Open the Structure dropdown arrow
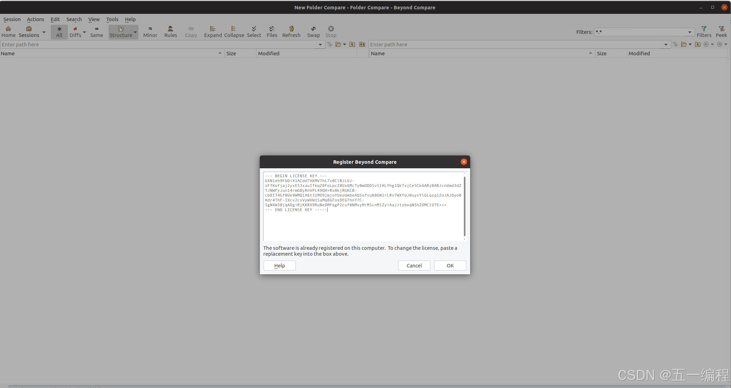 coord(135,32)
